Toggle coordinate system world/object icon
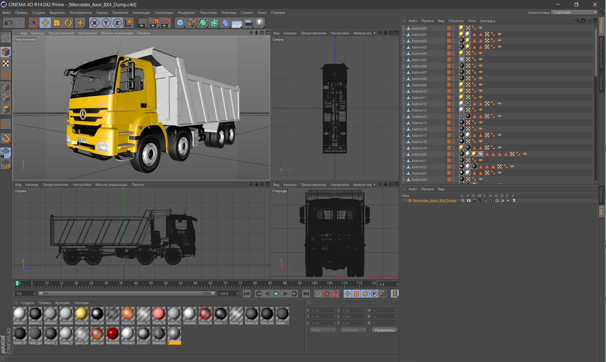Screen dimensions: 606x362 click(x=129, y=23)
